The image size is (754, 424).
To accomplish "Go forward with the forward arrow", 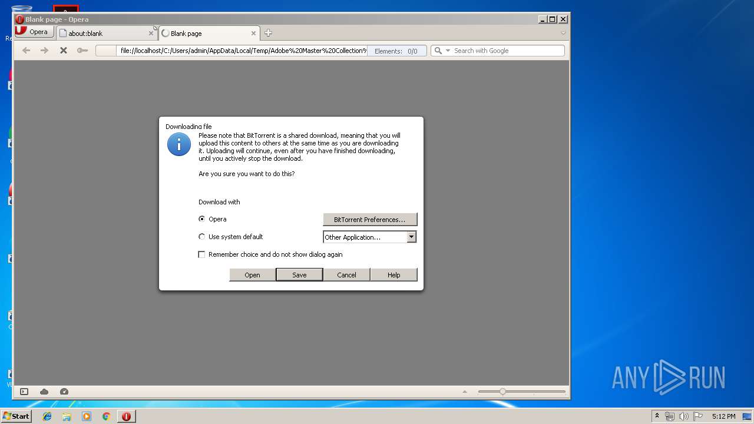I will tap(44, 51).
